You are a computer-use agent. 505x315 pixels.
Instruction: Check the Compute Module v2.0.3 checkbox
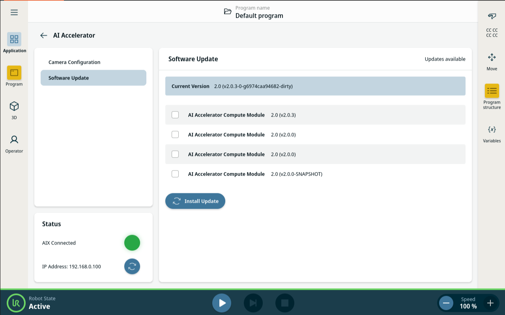(175, 115)
